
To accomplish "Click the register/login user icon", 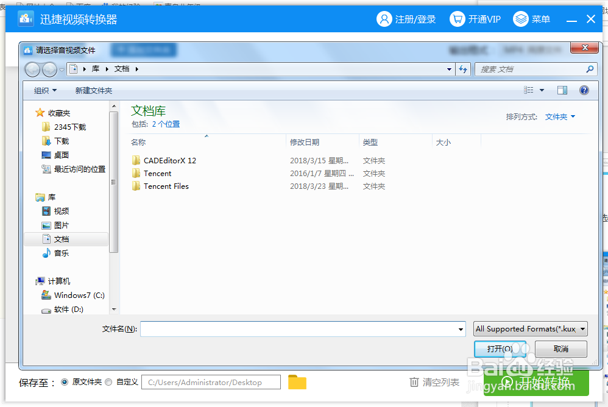I will 384,19.
